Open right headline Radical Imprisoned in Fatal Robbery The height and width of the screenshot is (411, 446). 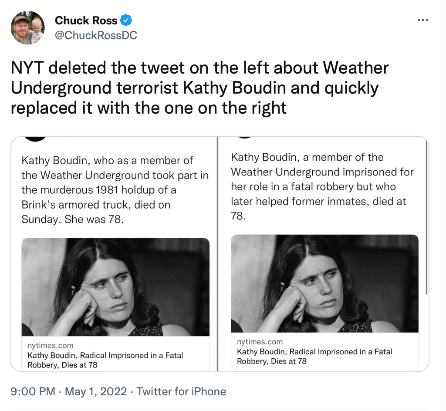coord(314,356)
